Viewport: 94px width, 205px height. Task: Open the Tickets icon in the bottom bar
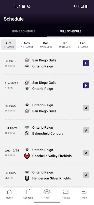[x=66, y=192]
